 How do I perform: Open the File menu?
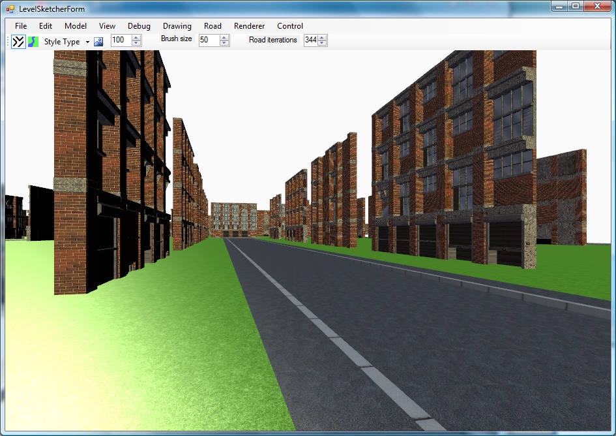21,26
